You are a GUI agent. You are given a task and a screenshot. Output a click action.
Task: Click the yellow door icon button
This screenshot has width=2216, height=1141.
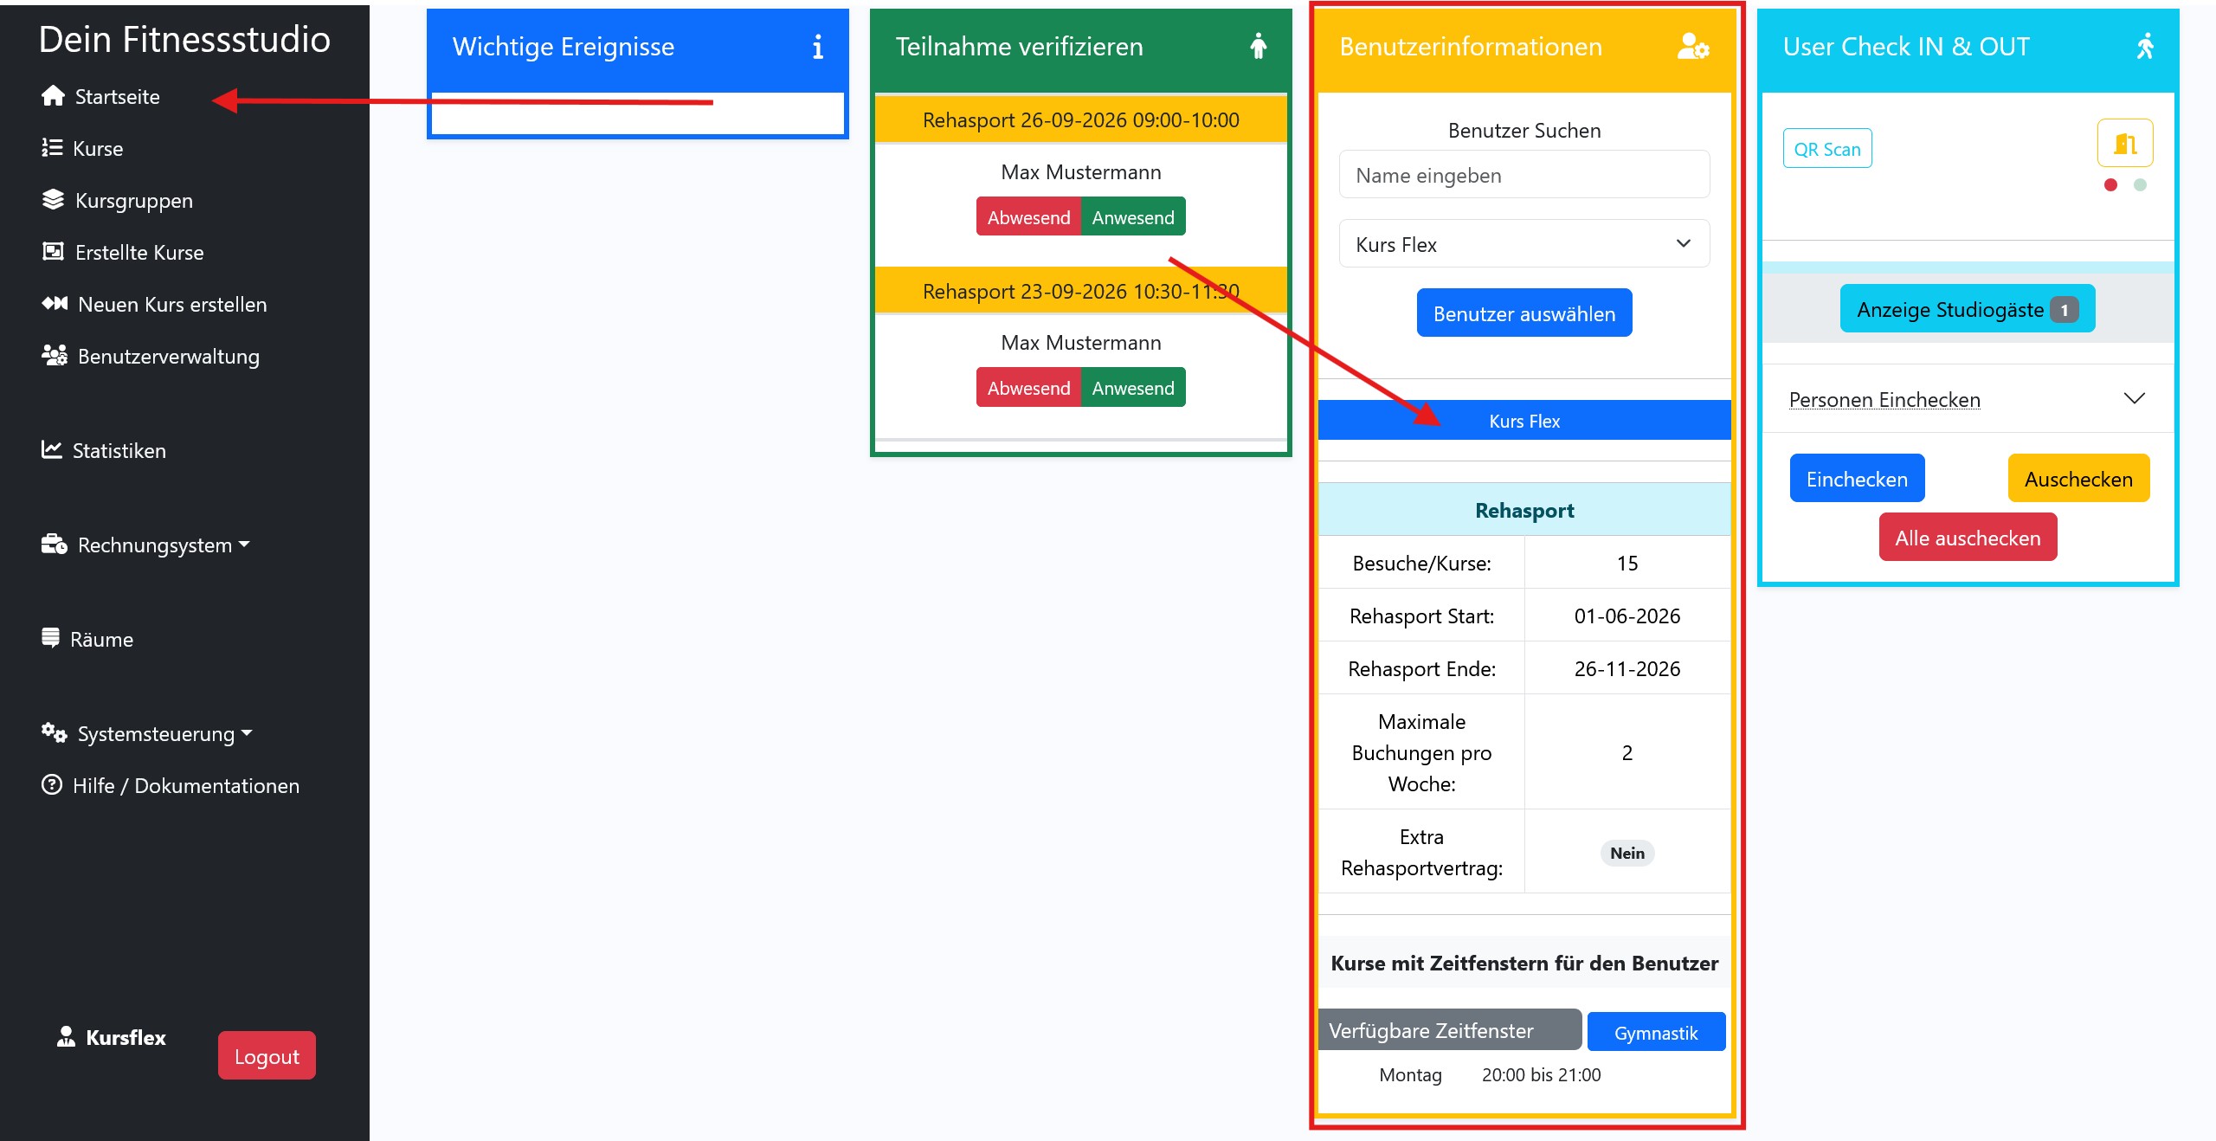point(2125,143)
